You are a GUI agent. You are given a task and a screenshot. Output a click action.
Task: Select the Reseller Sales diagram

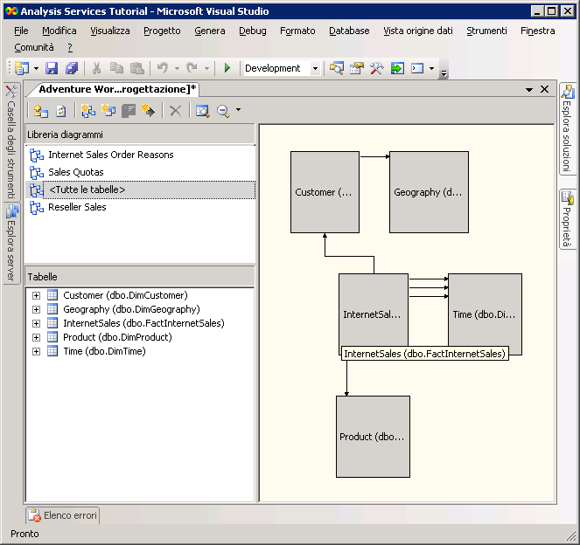point(77,207)
